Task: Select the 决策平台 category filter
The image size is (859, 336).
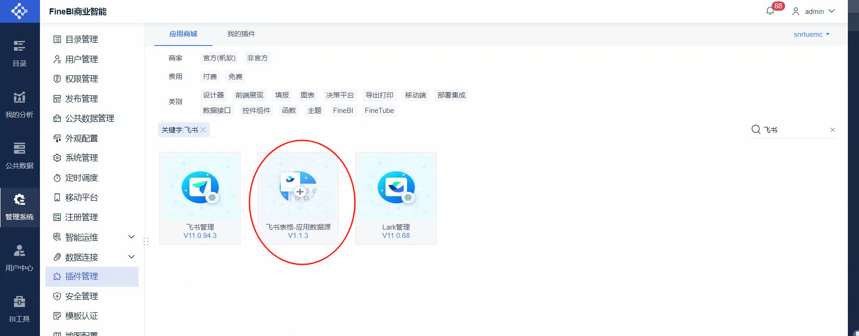Action: point(340,95)
